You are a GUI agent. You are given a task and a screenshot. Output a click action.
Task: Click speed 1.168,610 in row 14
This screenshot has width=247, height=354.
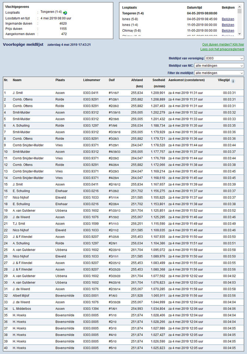158,178
